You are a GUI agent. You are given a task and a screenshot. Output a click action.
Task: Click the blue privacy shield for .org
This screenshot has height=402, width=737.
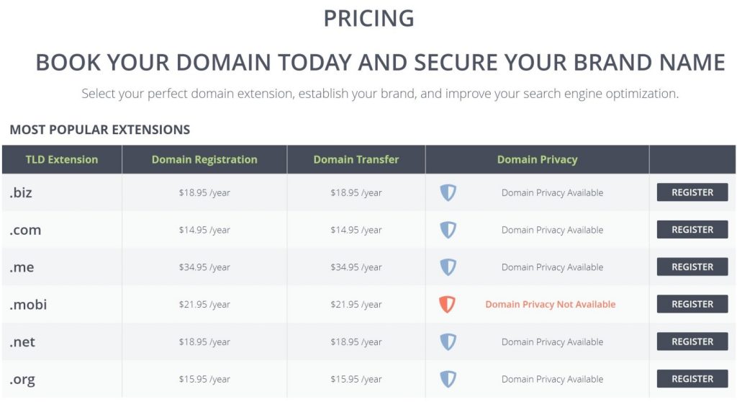click(x=448, y=379)
